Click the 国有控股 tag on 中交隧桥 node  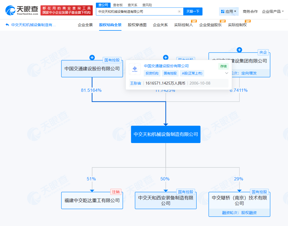259,192
